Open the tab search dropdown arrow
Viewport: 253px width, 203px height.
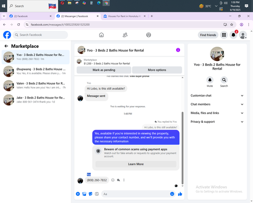[x=4, y=16]
